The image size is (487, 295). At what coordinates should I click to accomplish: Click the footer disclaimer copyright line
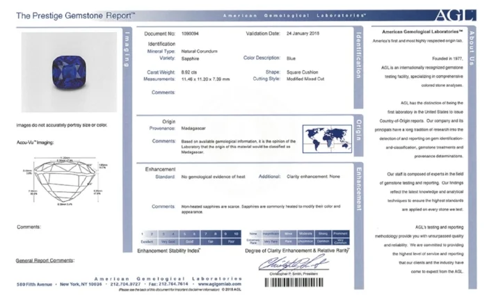click(179, 289)
